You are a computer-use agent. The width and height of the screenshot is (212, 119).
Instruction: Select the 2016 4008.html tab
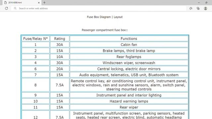(x=22, y=3)
